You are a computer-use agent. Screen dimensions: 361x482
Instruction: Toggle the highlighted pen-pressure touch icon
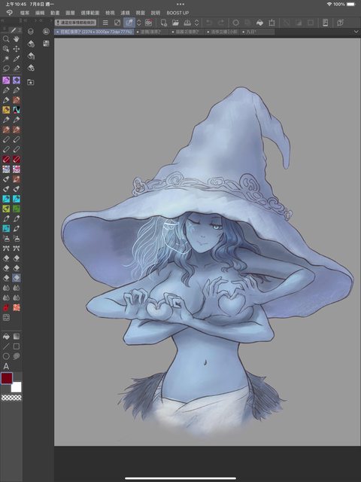coord(129,23)
